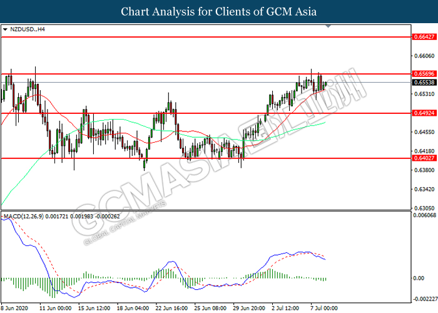Click the NZDUSD.,H4 chart symbol text
Screen dimensions: 438x313
(x=28, y=29)
